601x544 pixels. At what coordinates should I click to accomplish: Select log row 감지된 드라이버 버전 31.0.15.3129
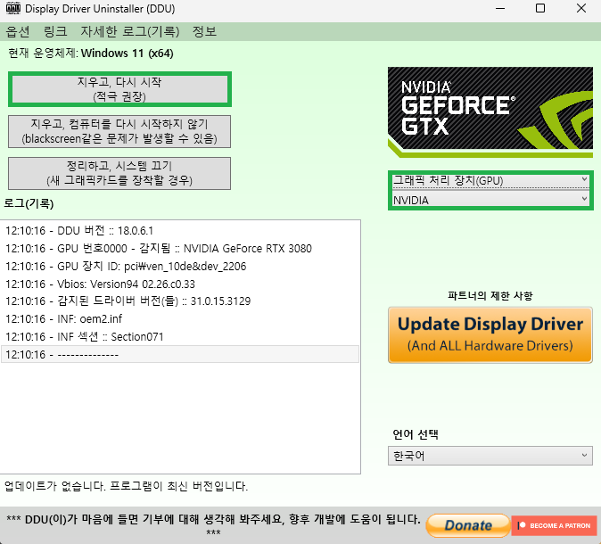pyautogui.click(x=180, y=301)
